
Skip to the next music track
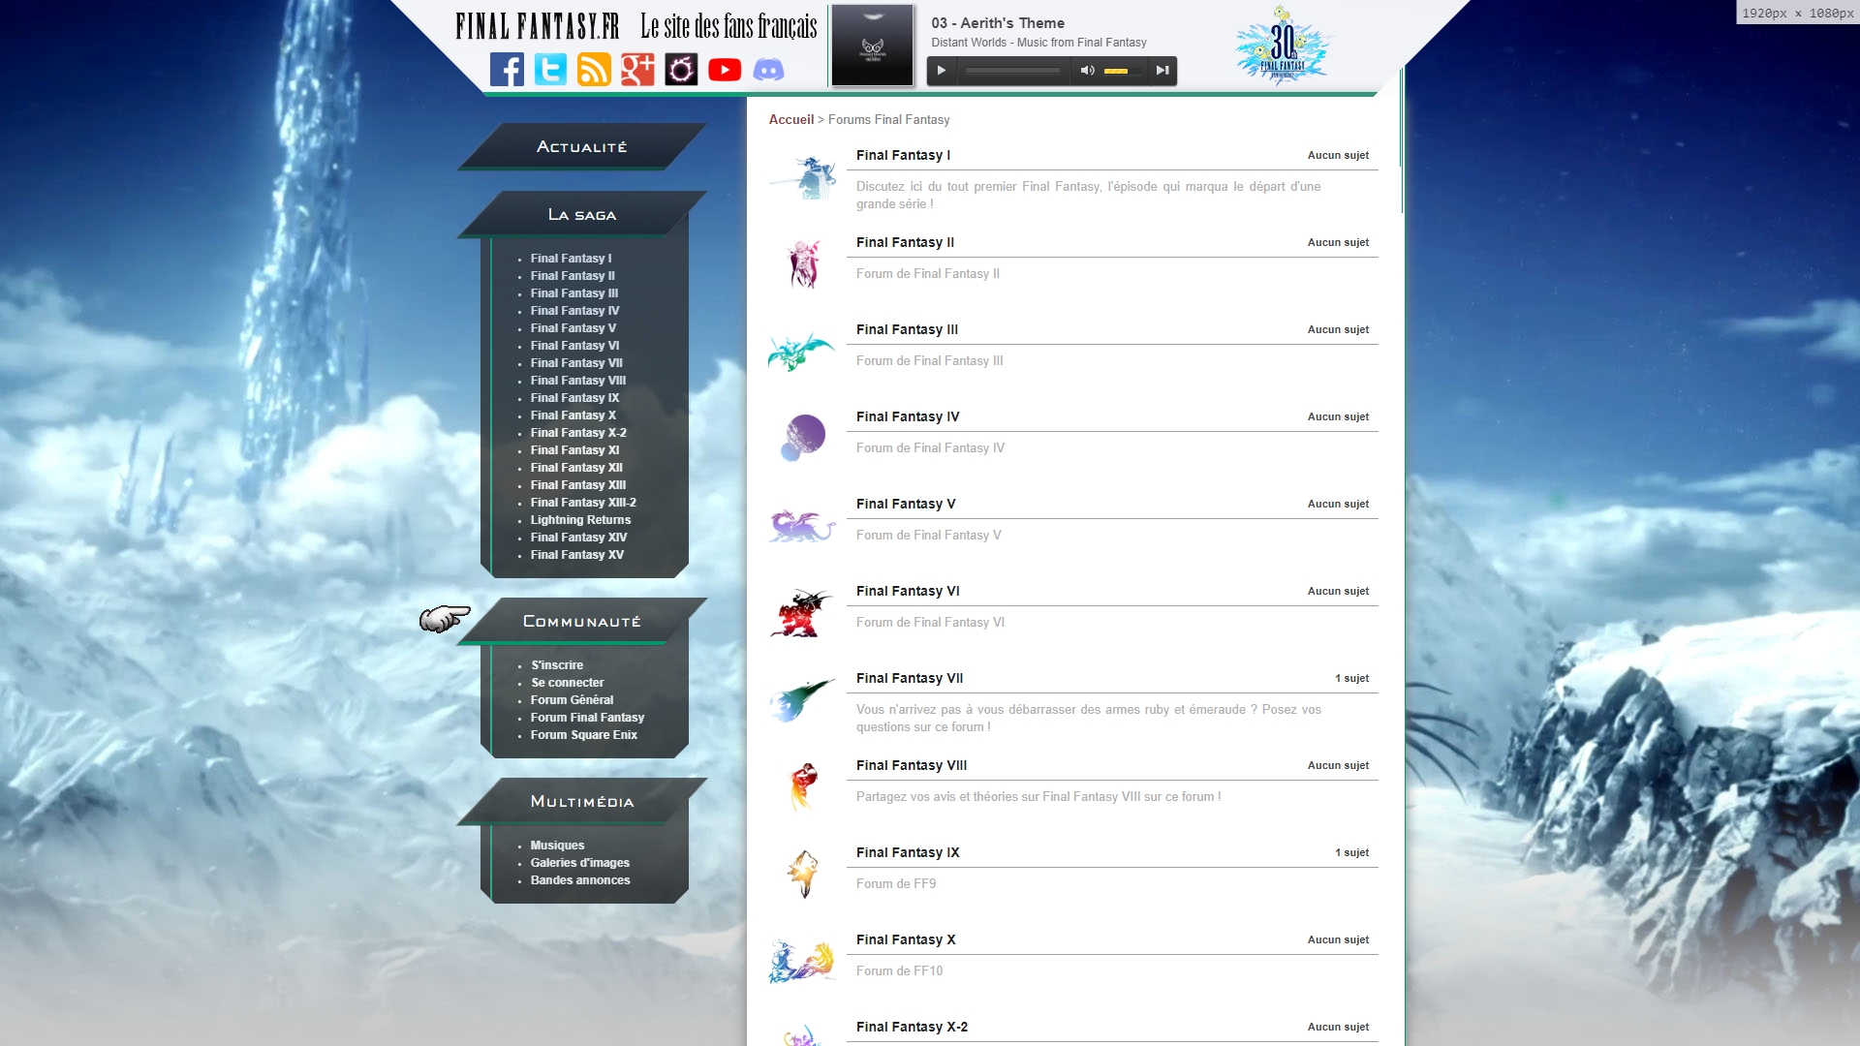click(x=1162, y=71)
